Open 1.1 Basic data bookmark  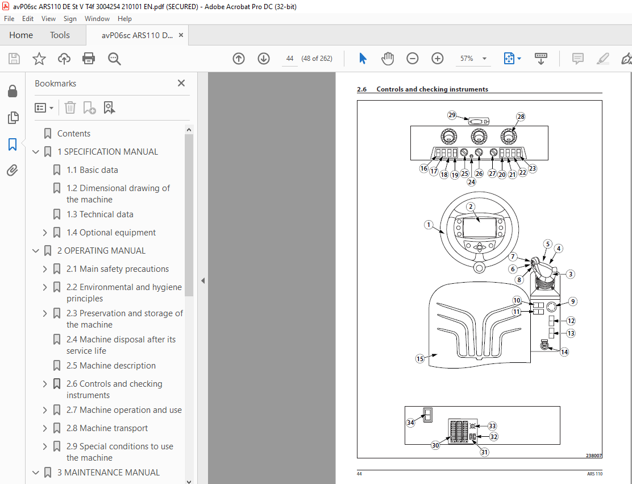pos(92,170)
